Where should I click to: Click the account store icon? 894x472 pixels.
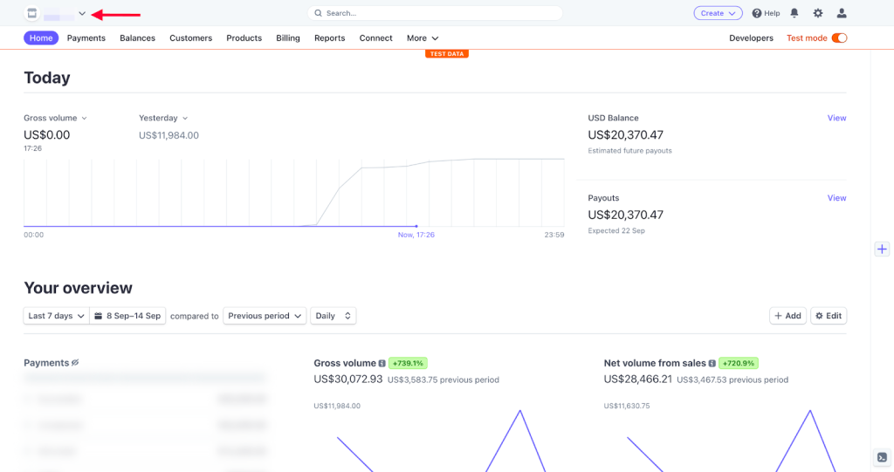(x=32, y=14)
